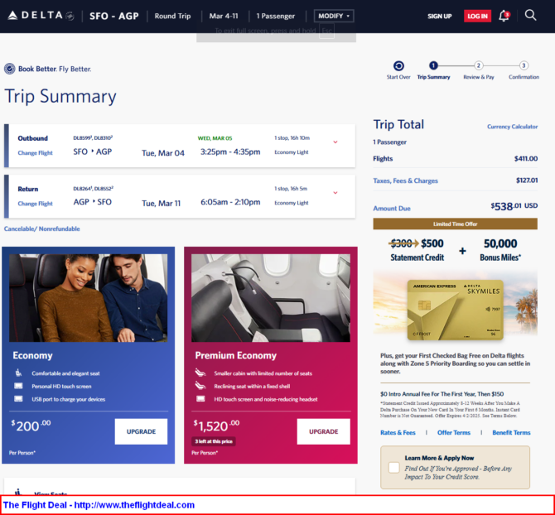555x515 pixels.
Task: Click the Start Over circular icon
Action: point(398,66)
